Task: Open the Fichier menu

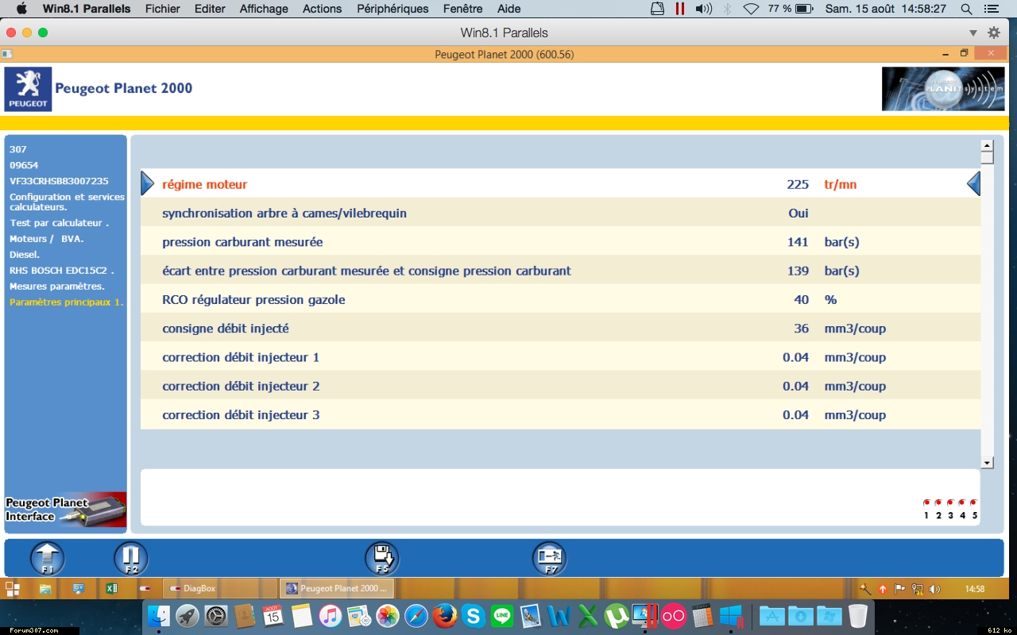Action: tap(162, 9)
